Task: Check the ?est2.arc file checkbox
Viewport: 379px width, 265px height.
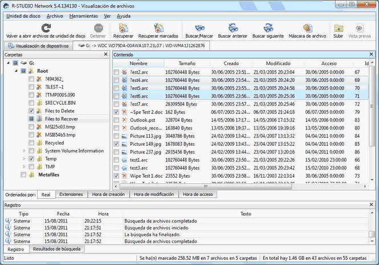Action: [x=116, y=72]
